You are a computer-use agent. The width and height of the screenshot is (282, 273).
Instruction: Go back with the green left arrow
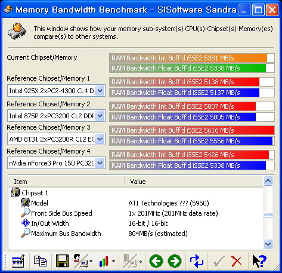click(x=156, y=261)
